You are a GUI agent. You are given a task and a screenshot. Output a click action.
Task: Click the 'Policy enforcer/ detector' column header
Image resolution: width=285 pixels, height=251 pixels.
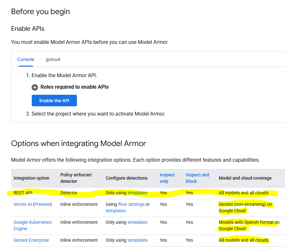[76, 178]
